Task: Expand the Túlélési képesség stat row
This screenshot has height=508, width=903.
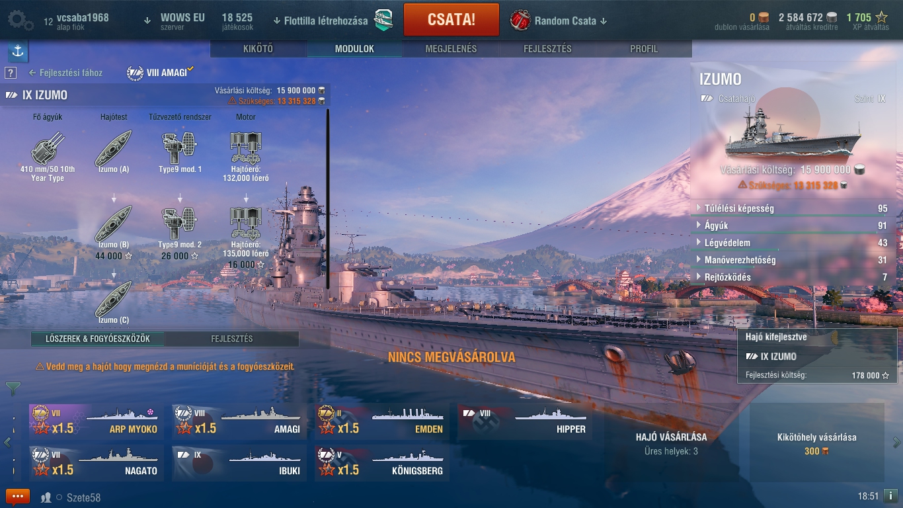Action: pos(793,208)
